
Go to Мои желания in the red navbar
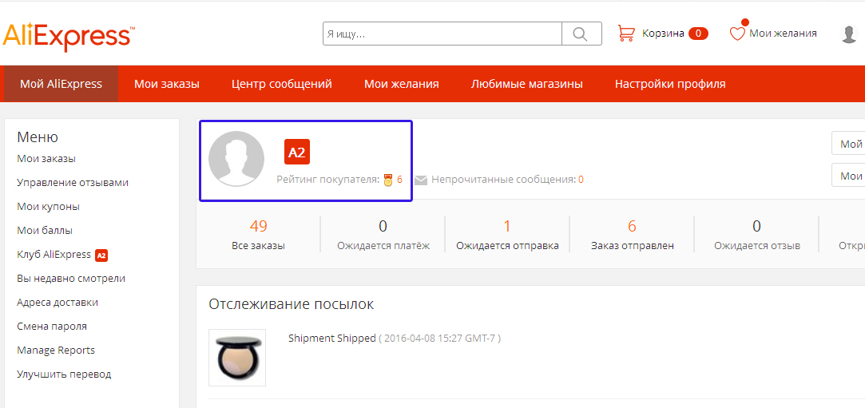pyautogui.click(x=402, y=84)
